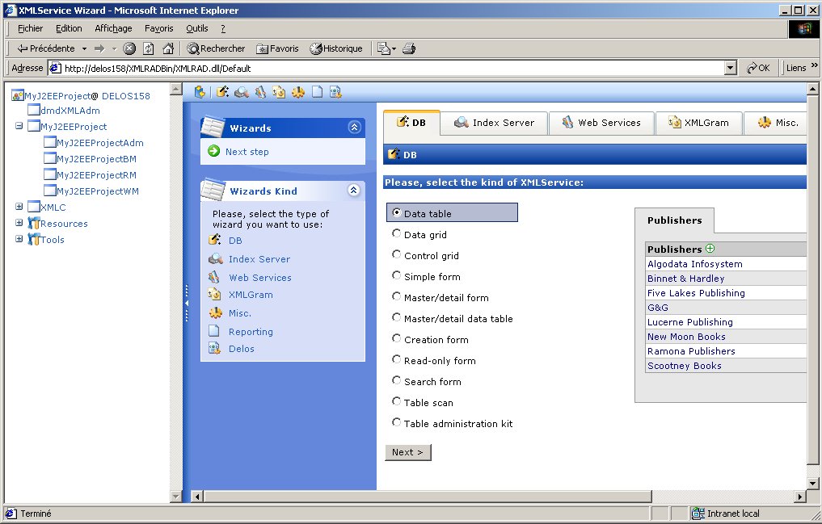
Task: Click the Stop loading icon
Action: 129,48
